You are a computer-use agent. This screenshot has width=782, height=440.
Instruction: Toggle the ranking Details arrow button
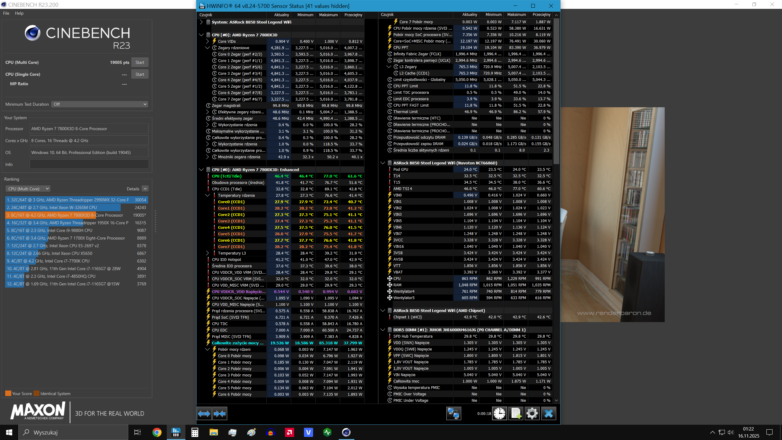145,189
